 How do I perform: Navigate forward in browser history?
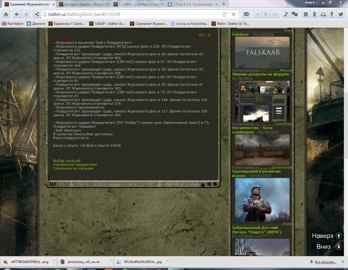tap(26, 15)
